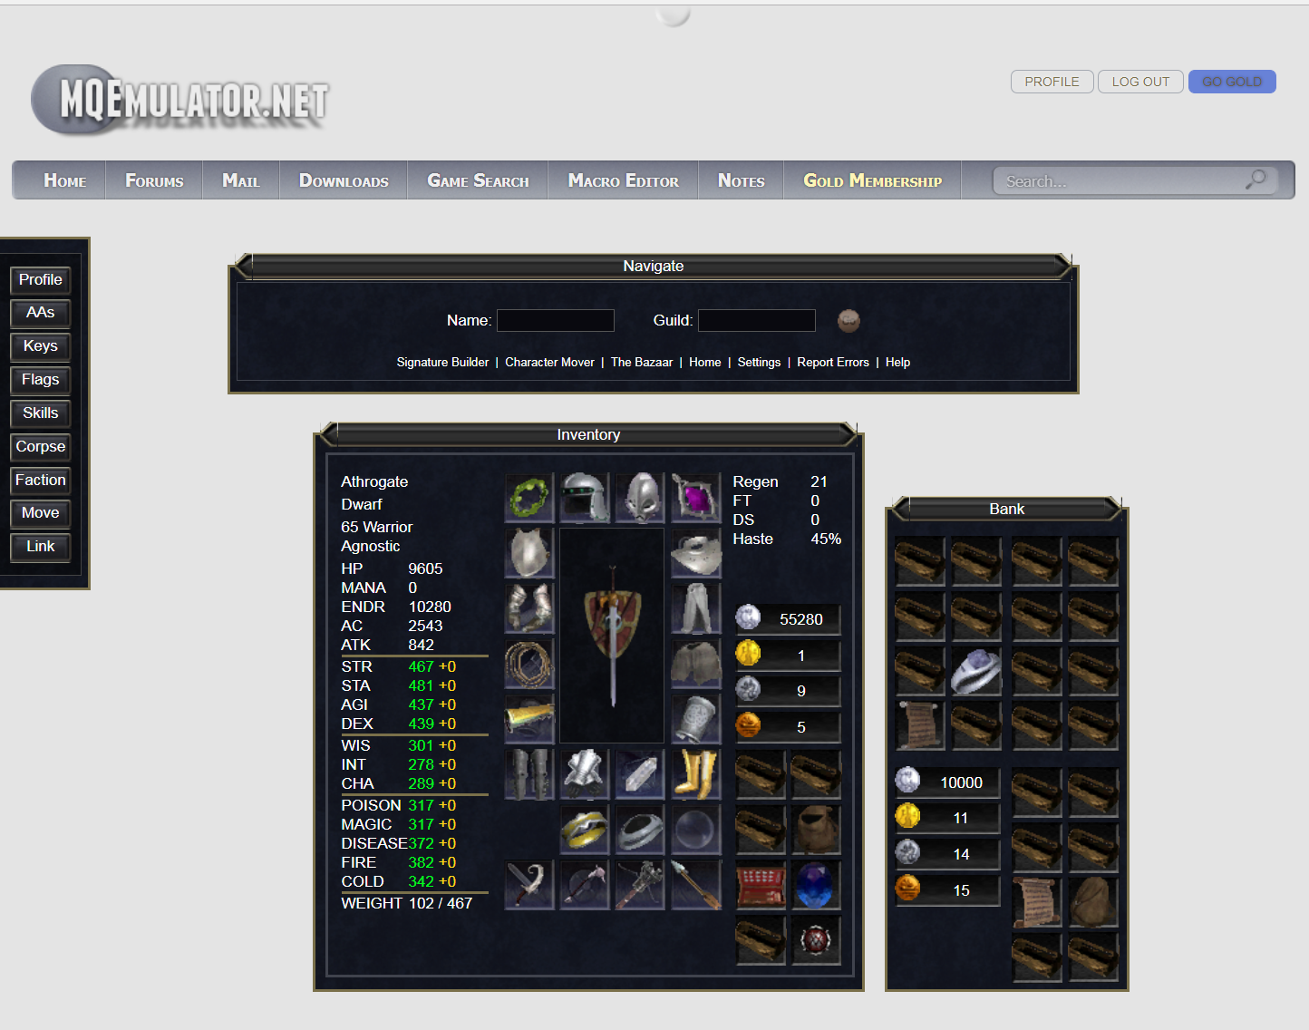Inspect the plate shoulder pauldron item
1309x1030 pixels.
pos(696,553)
